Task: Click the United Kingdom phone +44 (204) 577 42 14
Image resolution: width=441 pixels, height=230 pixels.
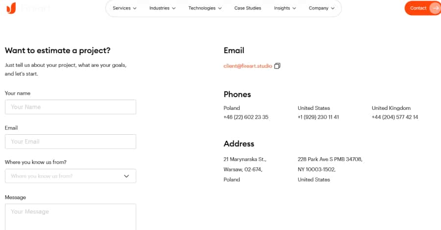Action: [395, 117]
